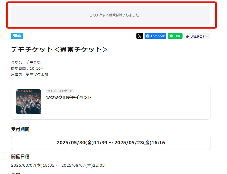This screenshot has height=174, width=227.
Task: Click the 受付期間 heading
Action: [20, 130]
